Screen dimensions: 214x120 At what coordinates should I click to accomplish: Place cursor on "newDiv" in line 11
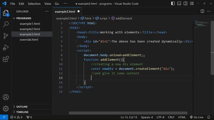click(x=108, y=69)
